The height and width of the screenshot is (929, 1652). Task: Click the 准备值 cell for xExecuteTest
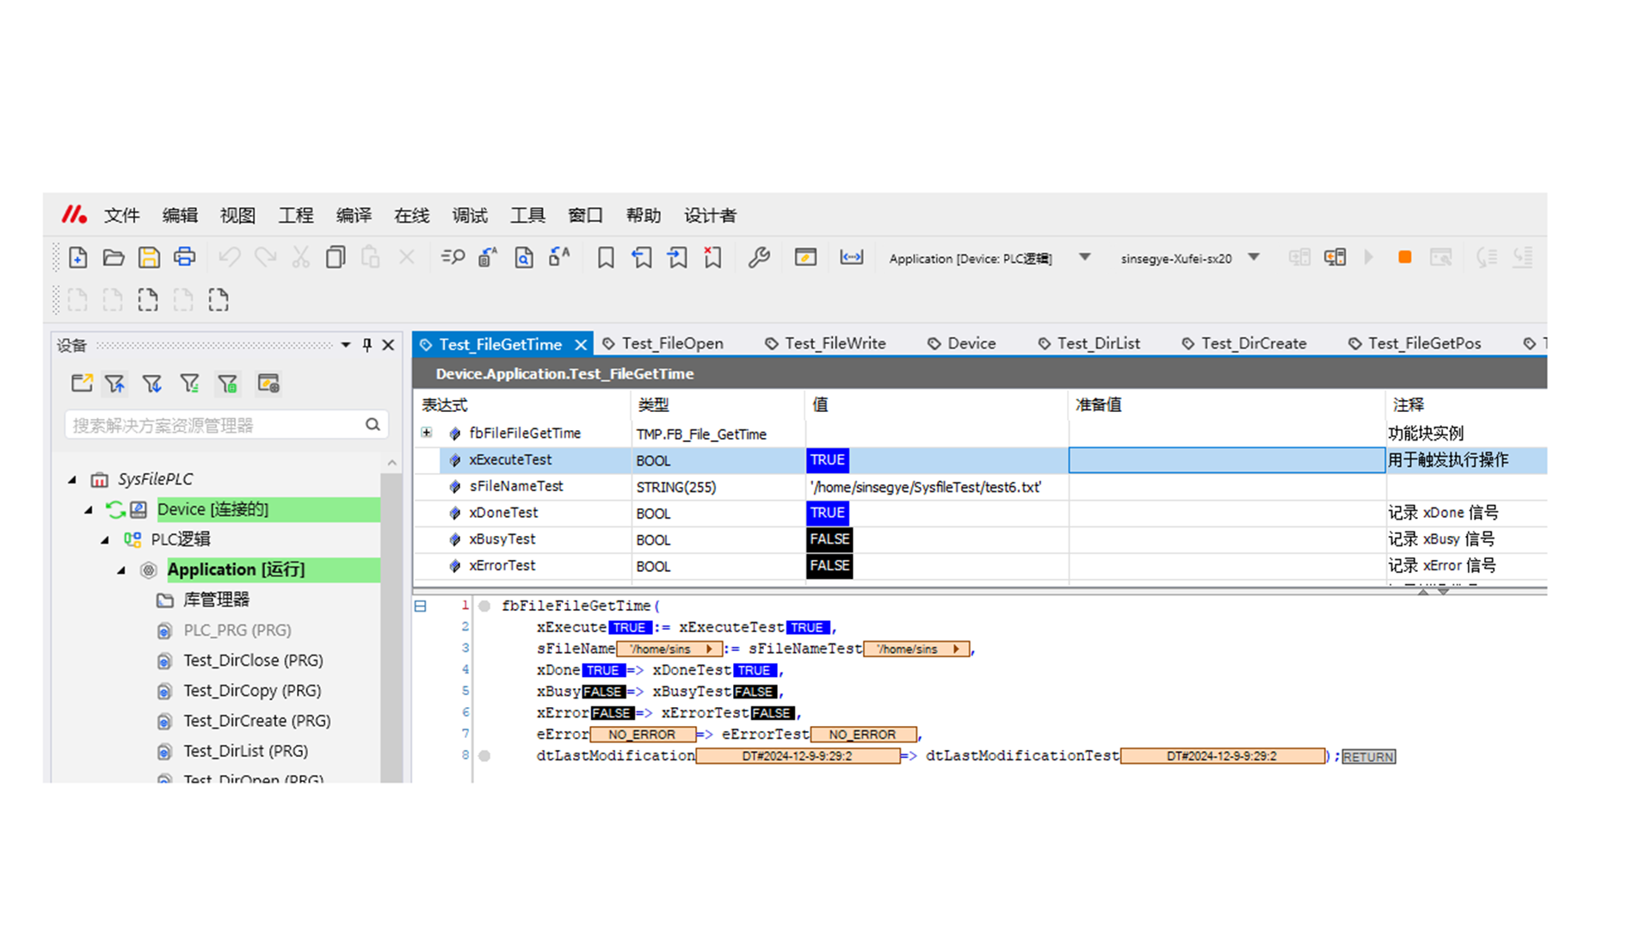coord(1227,460)
